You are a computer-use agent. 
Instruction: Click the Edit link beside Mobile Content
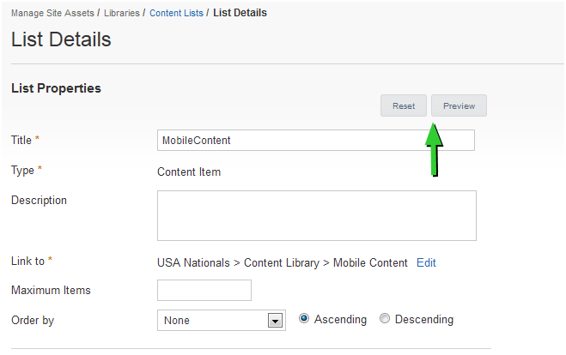(426, 262)
